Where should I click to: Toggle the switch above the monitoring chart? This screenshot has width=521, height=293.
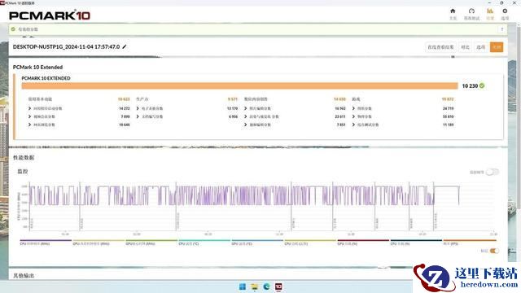click(493, 172)
